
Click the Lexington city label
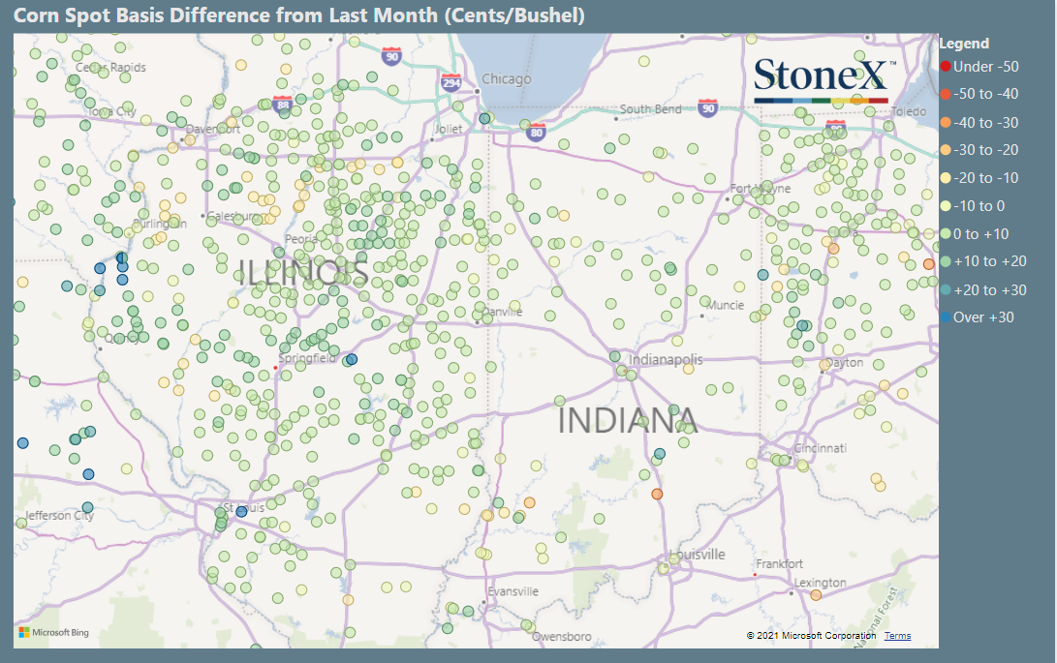pos(820,583)
